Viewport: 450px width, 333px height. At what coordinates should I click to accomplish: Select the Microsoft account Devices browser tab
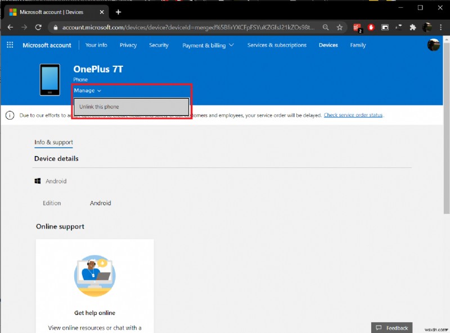pyautogui.click(x=56, y=12)
